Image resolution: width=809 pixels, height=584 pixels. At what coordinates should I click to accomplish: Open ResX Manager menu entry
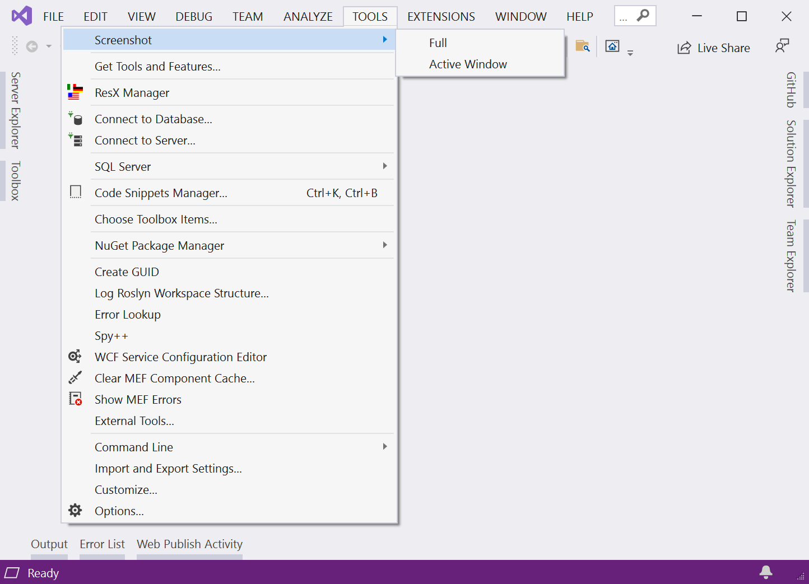[x=229, y=92]
